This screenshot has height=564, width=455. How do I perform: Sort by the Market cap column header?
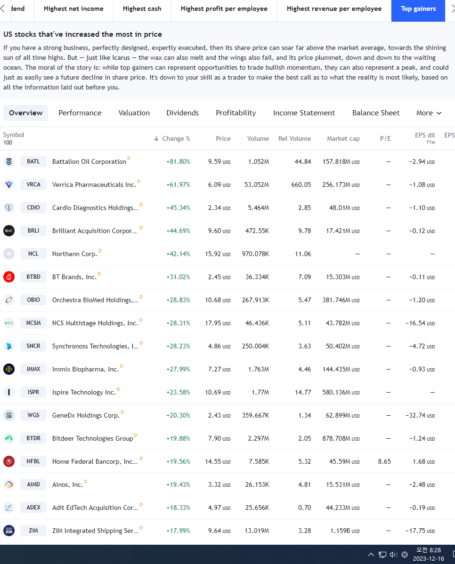pyautogui.click(x=343, y=138)
